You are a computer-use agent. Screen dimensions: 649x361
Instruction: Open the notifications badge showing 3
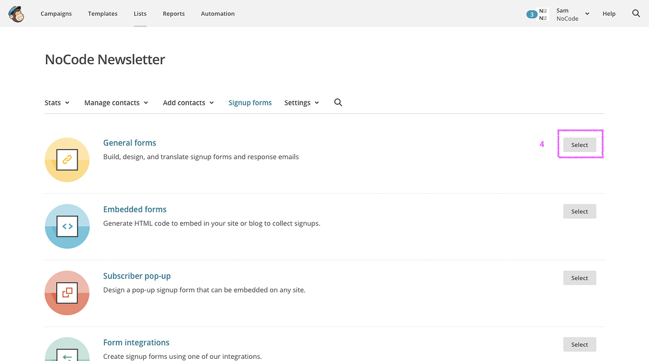pyautogui.click(x=532, y=15)
